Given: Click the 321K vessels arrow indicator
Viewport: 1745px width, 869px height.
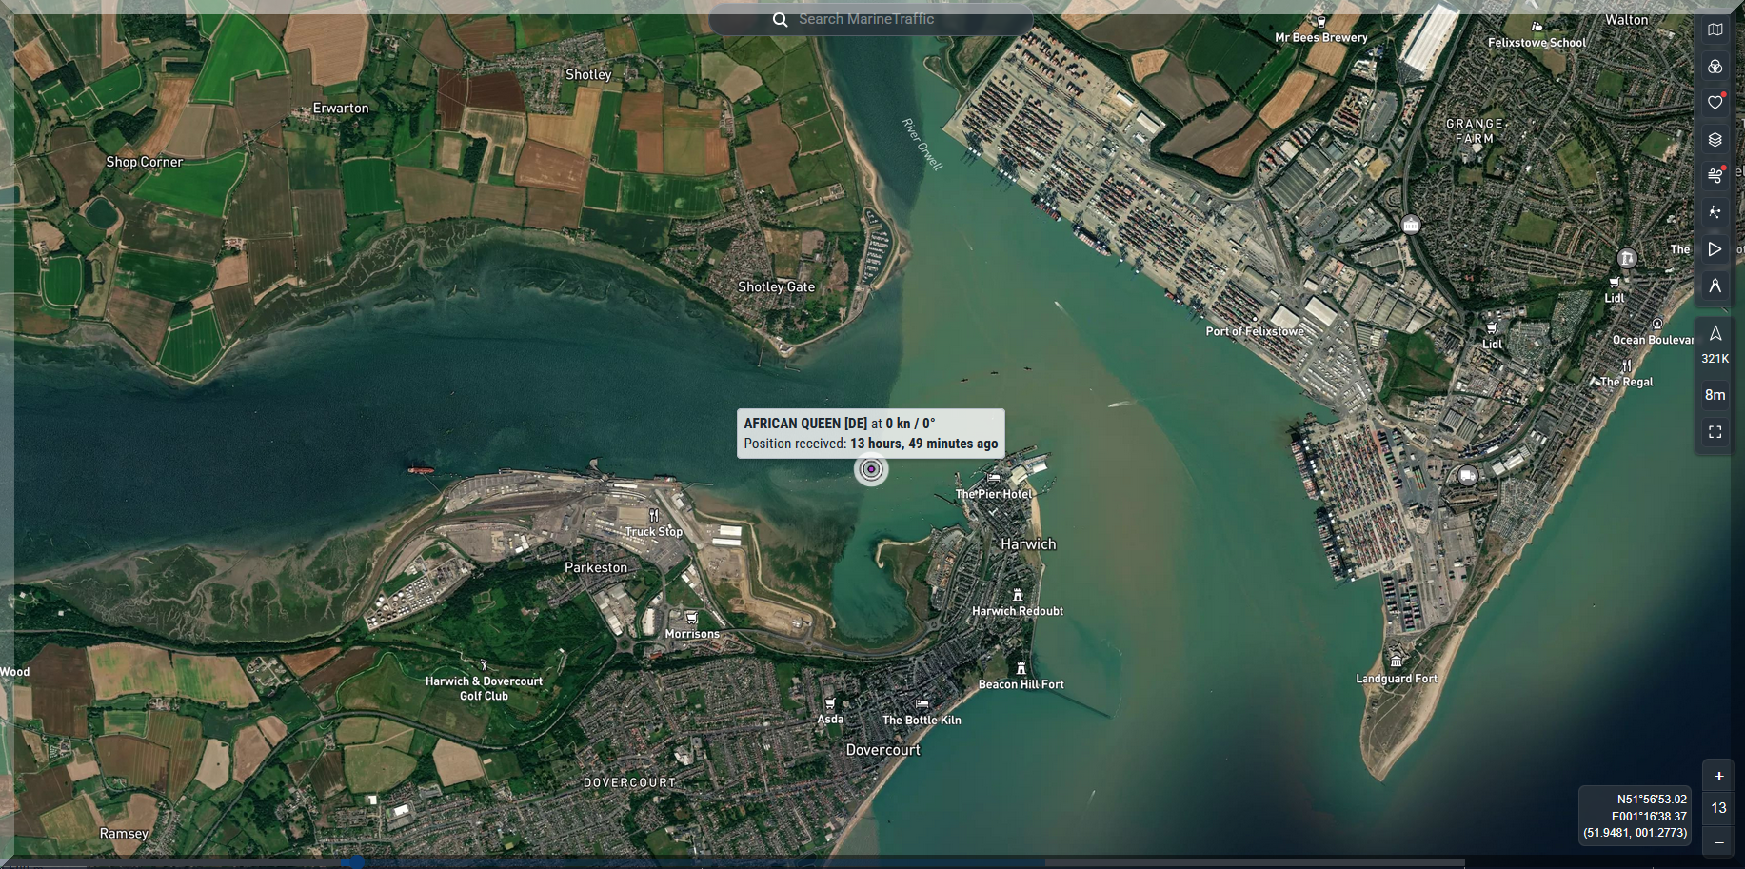Looking at the screenshot, I should click(1715, 343).
